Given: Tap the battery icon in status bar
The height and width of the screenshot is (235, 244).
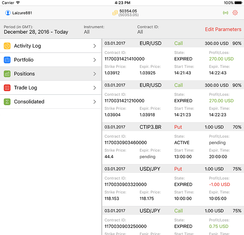Looking at the screenshot, I should (238, 3).
